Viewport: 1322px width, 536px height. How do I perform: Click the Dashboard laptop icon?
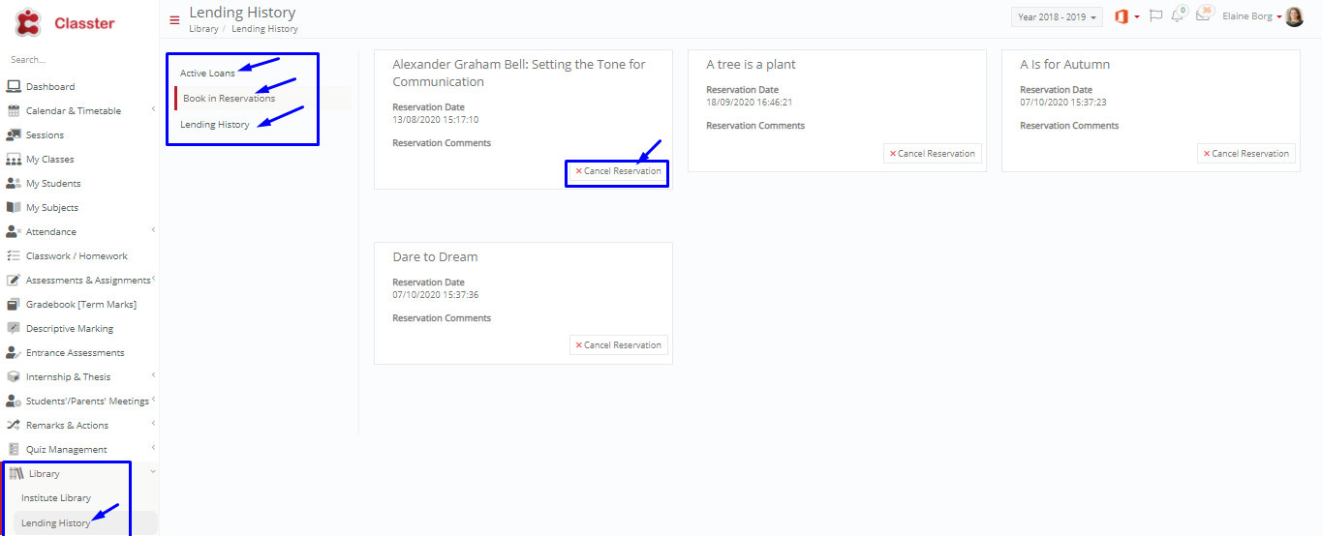pyautogui.click(x=14, y=87)
